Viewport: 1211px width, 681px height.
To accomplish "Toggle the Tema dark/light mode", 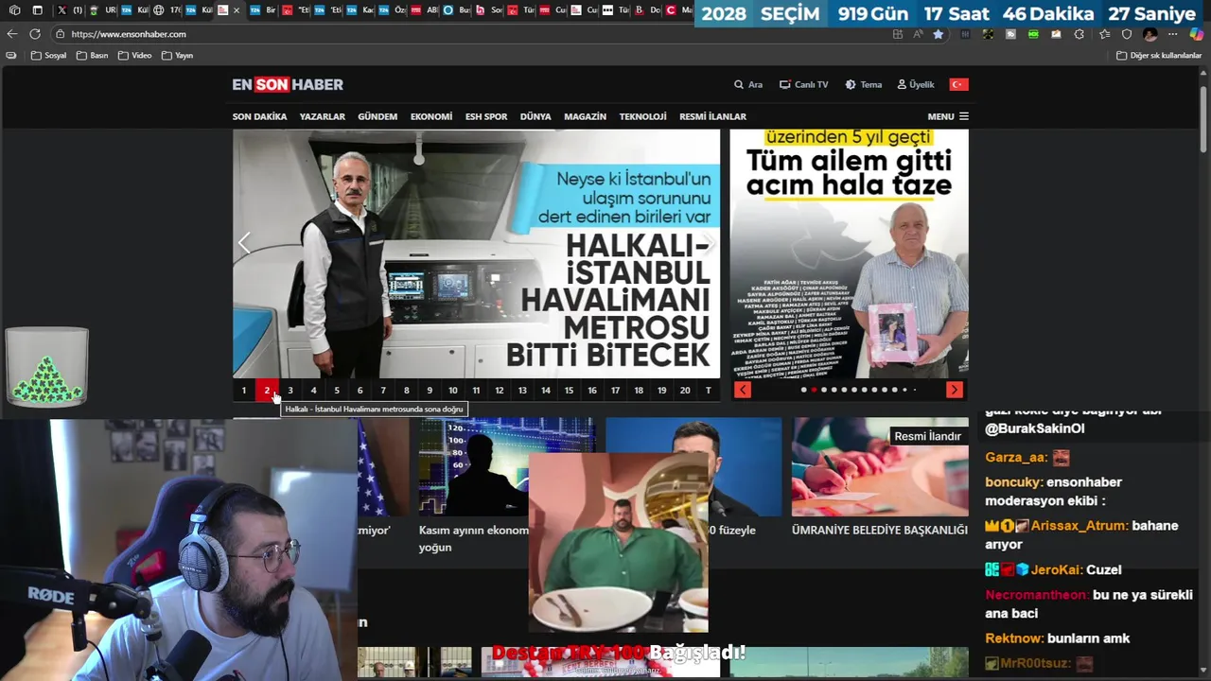I will point(864,84).
